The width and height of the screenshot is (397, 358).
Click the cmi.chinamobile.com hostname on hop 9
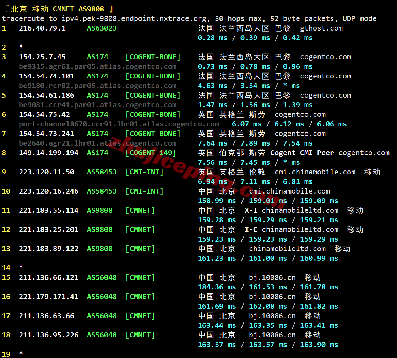pos(315,172)
